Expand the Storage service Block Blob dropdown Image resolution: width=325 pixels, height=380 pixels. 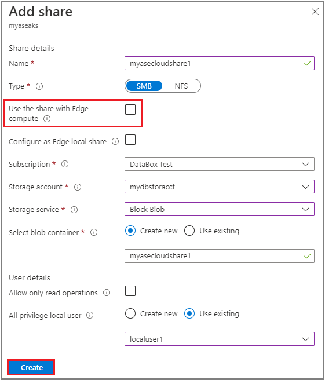220,209
